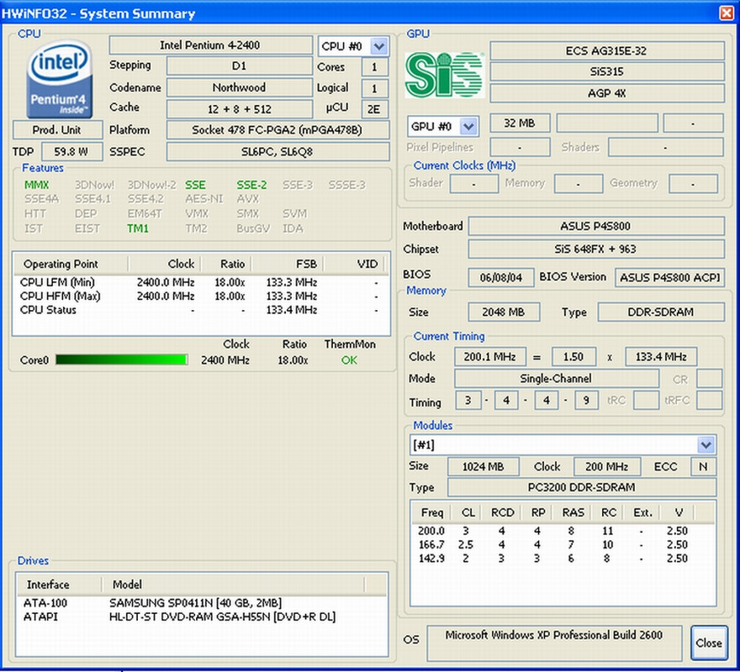Click the Intel Pentium 4 logo
Viewport: 740px width, 672px height.
click(60, 78)
